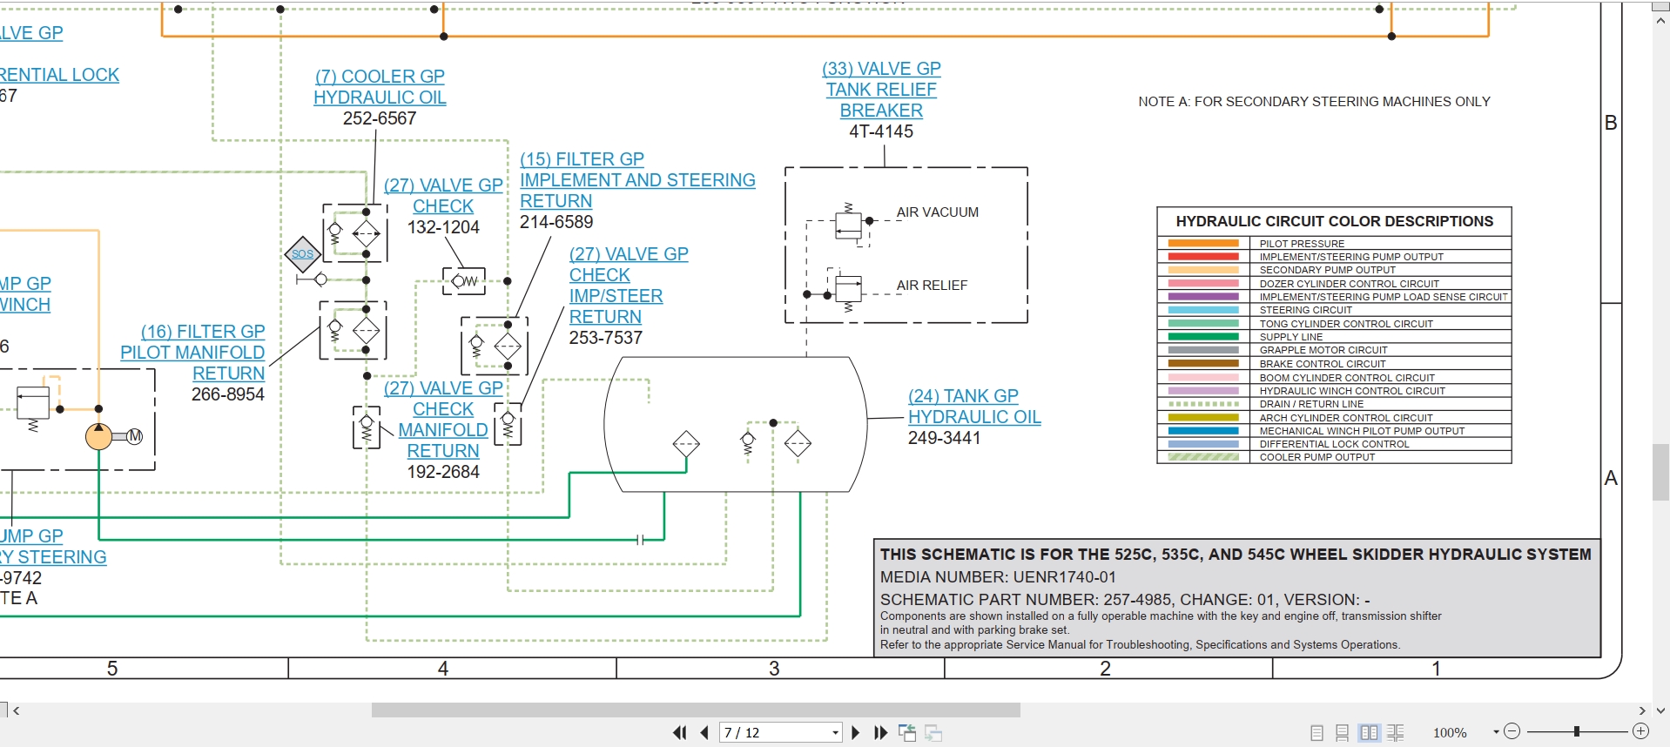Image resolution: width=1670 pixels, height=747 pixels.
Task: Jump to the first page
Action: click(x=679, y=733)
